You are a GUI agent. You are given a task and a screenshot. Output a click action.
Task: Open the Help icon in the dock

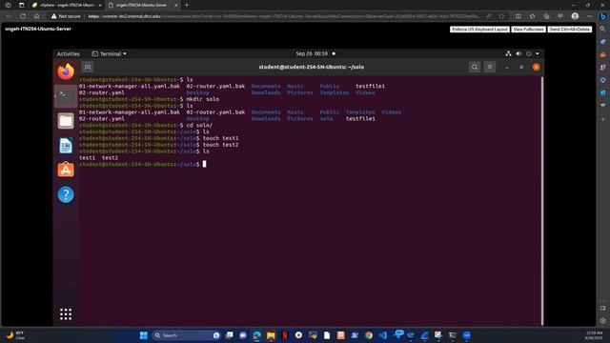tap(66, 194)
